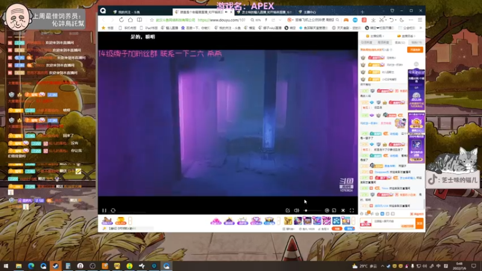
Task: Click the browser search box
Action: (x=313, y=20)
